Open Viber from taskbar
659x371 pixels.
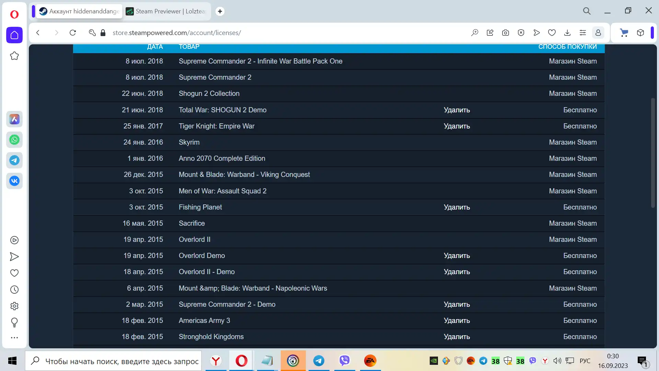(345, 361)
